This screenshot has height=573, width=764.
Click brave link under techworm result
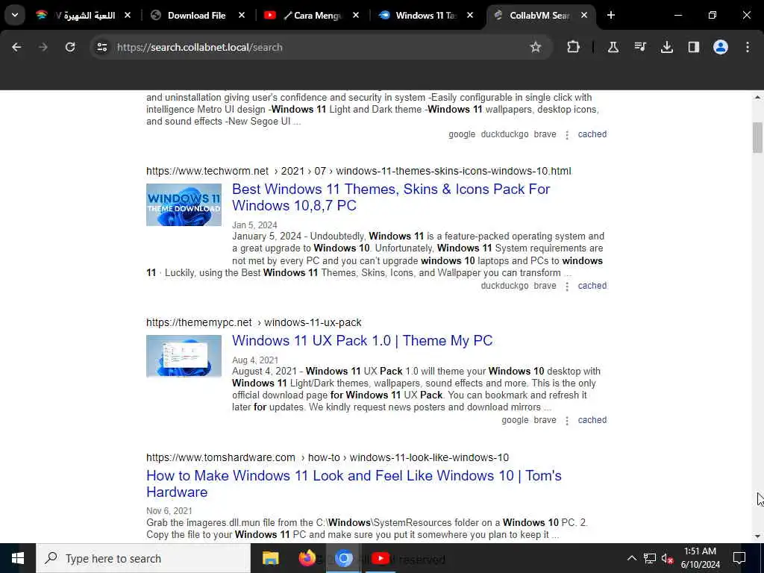[x=545, y=286]
